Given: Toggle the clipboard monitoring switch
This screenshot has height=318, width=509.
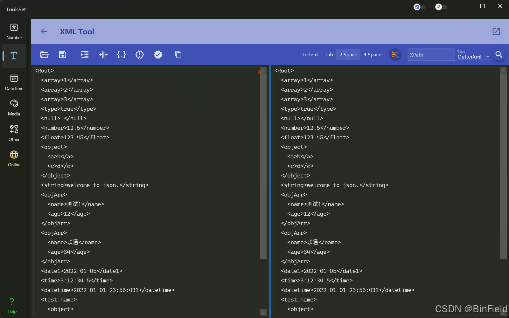Looking at the screenshot, I should click(419, 7).
